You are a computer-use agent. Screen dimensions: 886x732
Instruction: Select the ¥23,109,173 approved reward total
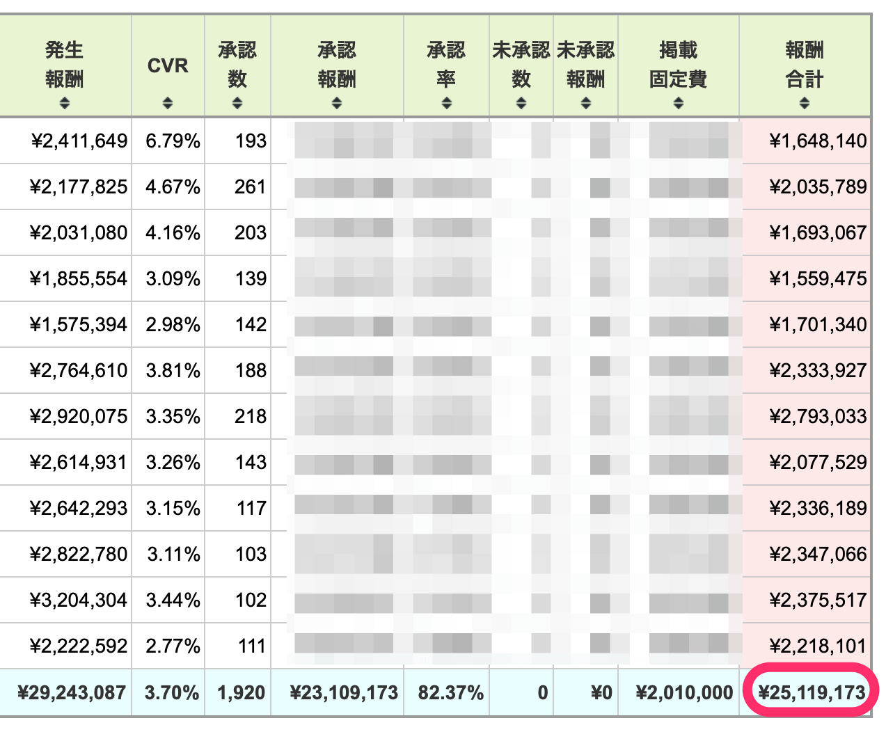[x=344, y=692]
